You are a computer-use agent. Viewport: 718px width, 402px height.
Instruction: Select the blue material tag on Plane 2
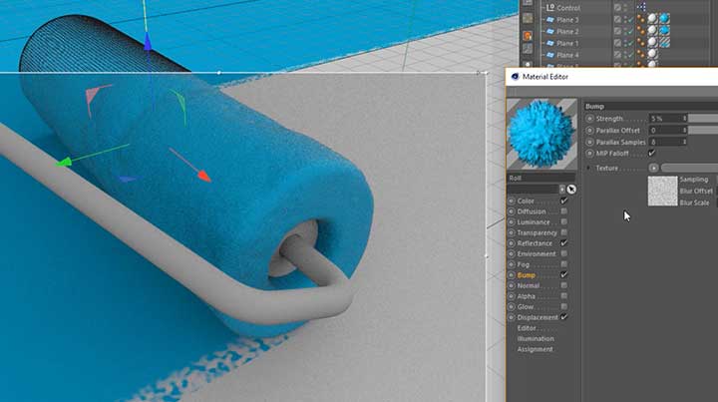tap(664, 31)
